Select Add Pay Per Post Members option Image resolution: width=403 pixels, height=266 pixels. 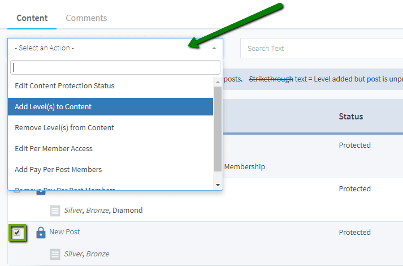click(x=111, y=170)
